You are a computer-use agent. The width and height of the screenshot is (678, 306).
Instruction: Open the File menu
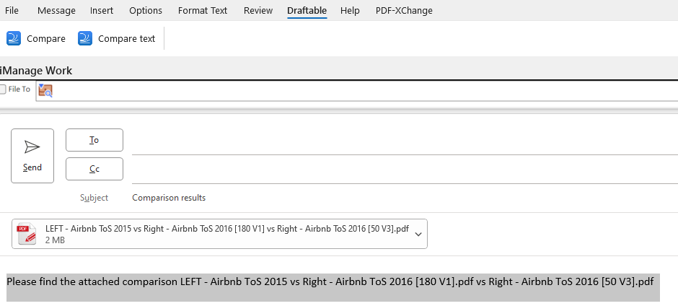(12, 10)
